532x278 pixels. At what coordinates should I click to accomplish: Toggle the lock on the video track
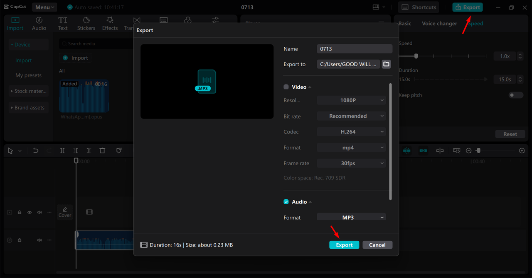(x=20, y=212)
